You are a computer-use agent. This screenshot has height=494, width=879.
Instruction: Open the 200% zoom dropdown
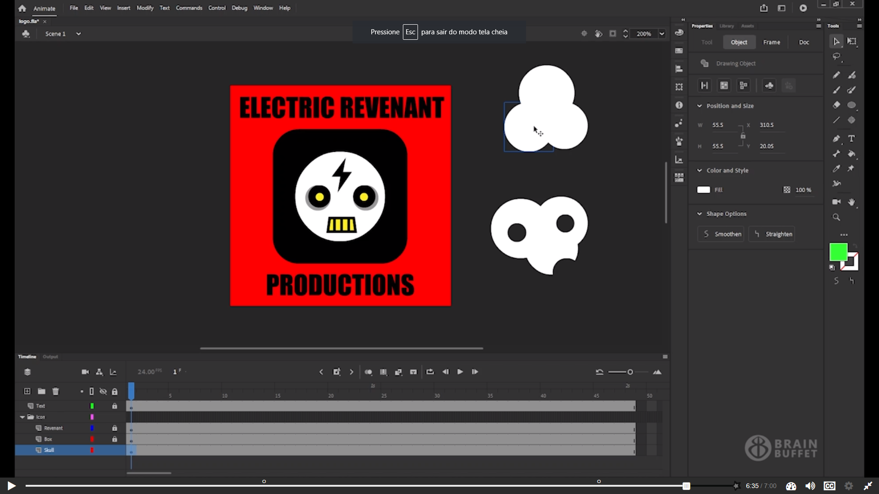pyautogui.click(x=662, y=34)
